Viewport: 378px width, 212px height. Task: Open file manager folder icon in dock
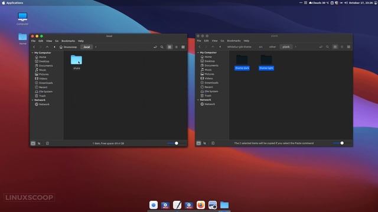click(224, 205)
